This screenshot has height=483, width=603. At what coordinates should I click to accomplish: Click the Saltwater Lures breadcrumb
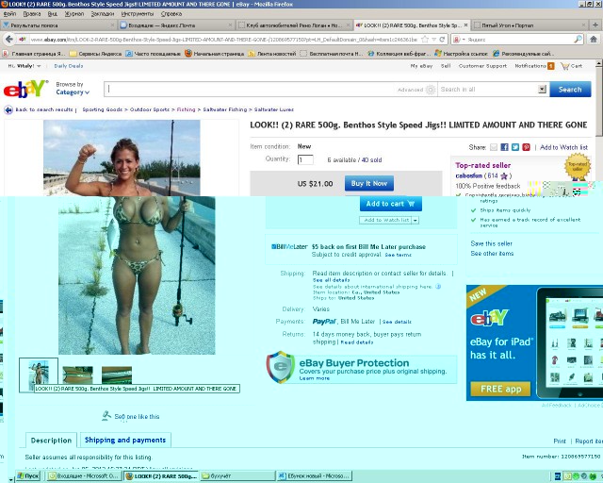click(x=274, y=109)
